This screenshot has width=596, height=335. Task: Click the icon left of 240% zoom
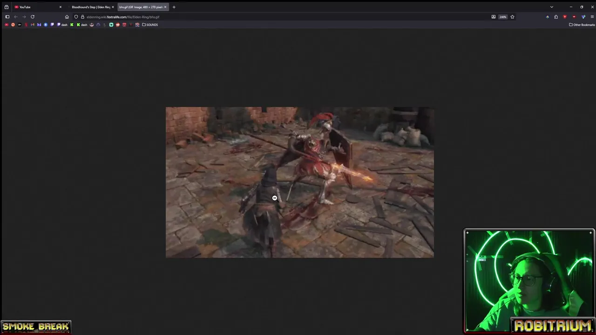point(494,17)
